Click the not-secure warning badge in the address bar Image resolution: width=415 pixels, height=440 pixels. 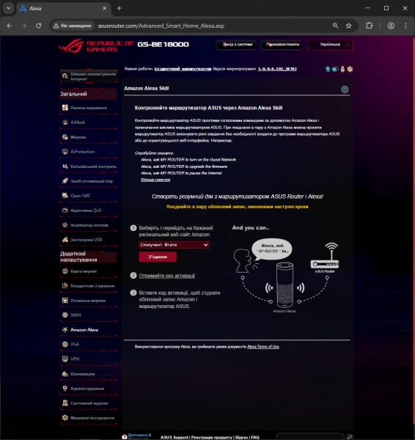[x=73, y=26]
